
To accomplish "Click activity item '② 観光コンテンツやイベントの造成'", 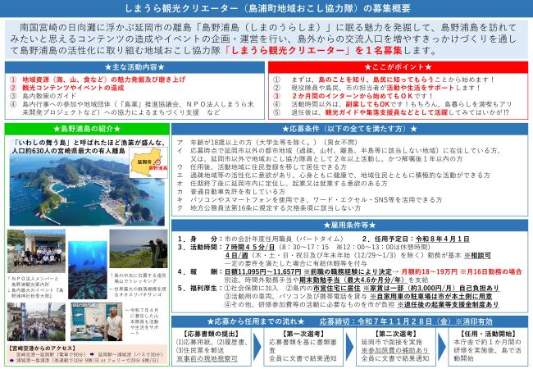I will tap(66, 88).
